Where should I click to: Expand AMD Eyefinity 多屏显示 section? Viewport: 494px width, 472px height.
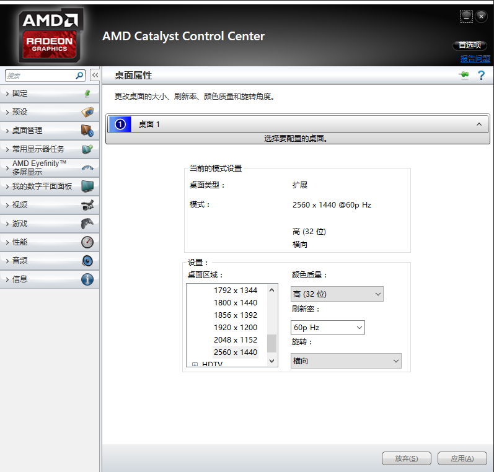(x=50, y=167)
